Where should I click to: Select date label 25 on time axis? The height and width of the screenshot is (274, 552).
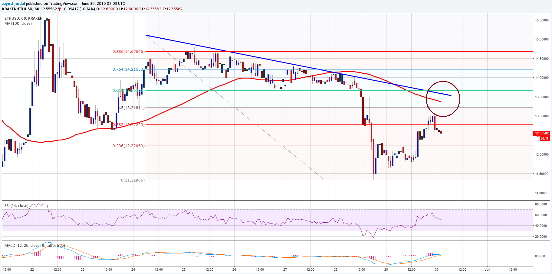point(184,269)
